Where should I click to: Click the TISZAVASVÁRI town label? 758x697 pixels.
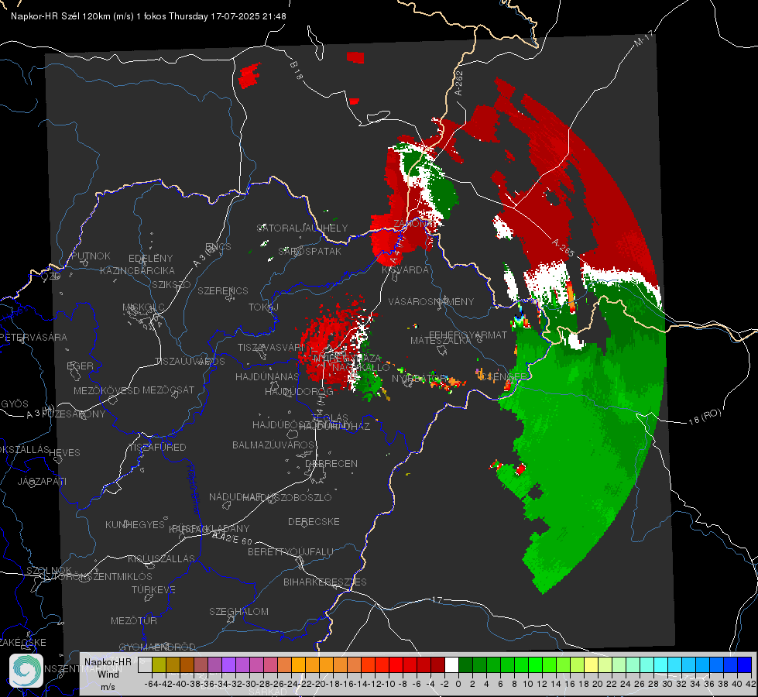click(271, 347)
